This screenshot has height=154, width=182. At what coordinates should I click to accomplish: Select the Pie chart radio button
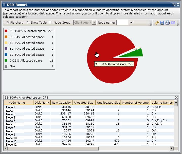pos(8,23)
